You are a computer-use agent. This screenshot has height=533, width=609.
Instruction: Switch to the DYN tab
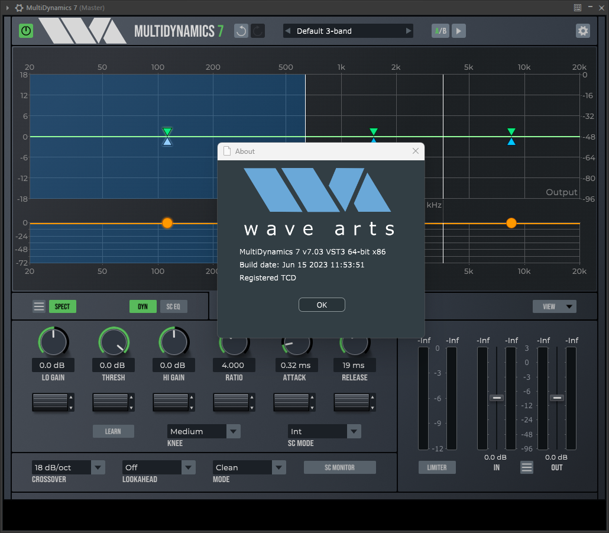coord(142,306)
